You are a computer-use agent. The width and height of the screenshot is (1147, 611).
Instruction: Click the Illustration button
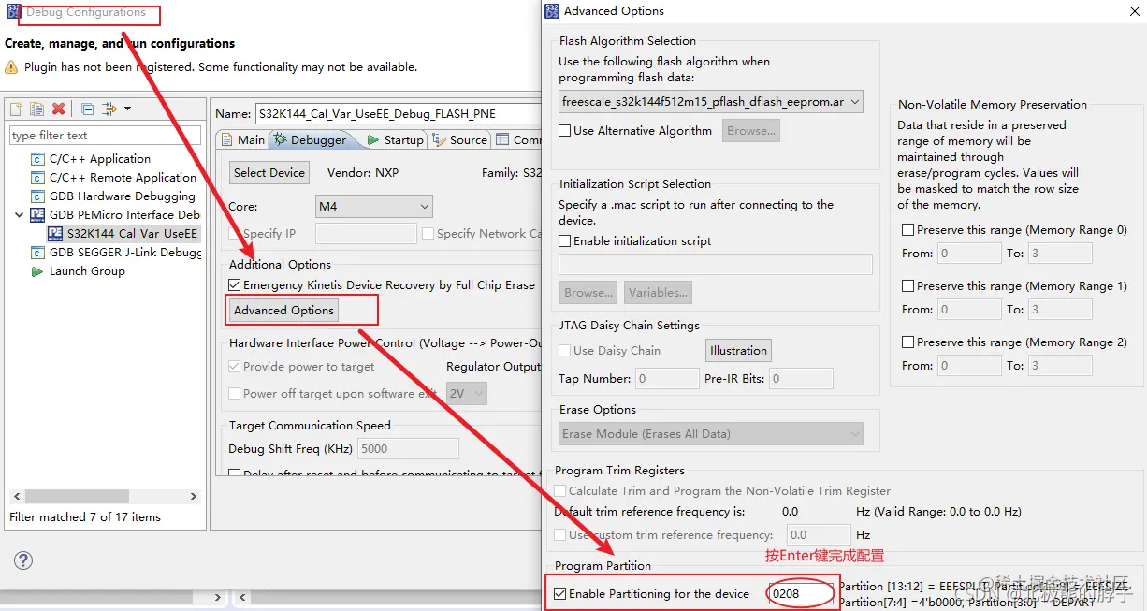click(x=738, y=351)
